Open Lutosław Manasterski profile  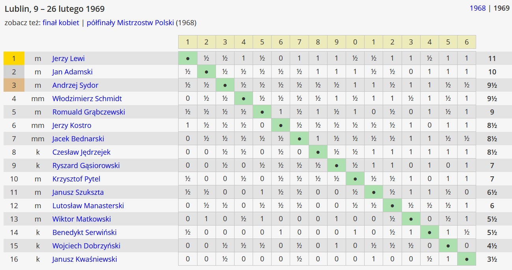[88, 206]
